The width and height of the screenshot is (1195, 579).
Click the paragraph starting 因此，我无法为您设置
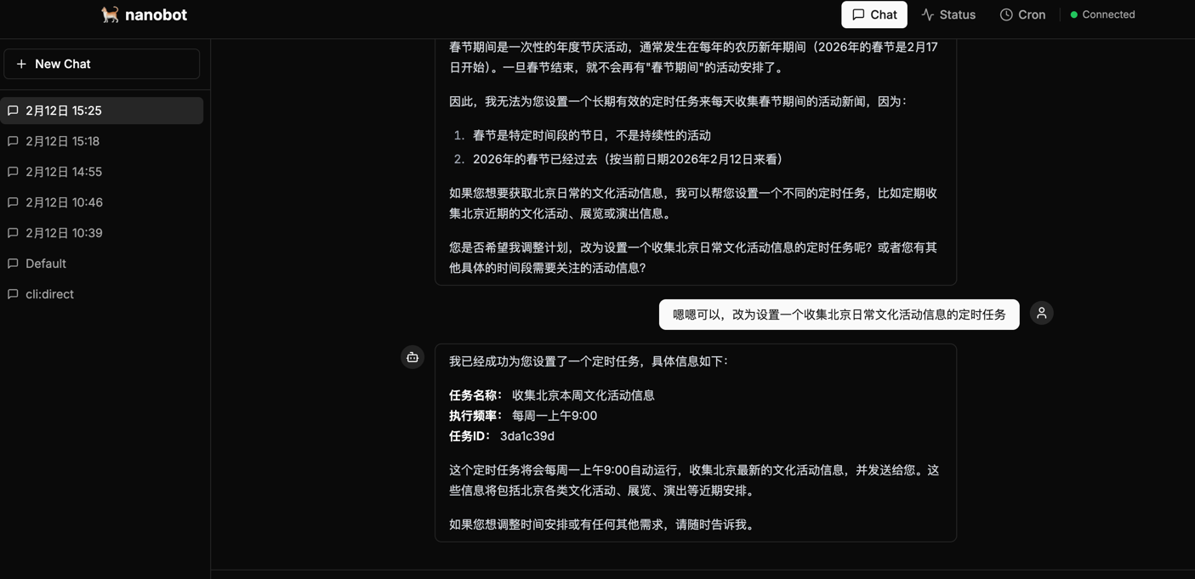pos(678,101)
